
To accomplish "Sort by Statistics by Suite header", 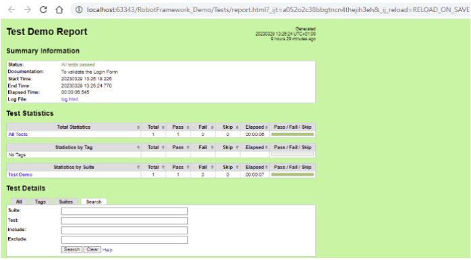I will (x=74, y=167).
